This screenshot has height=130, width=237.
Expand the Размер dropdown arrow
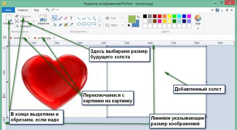[x=34, y=21]
